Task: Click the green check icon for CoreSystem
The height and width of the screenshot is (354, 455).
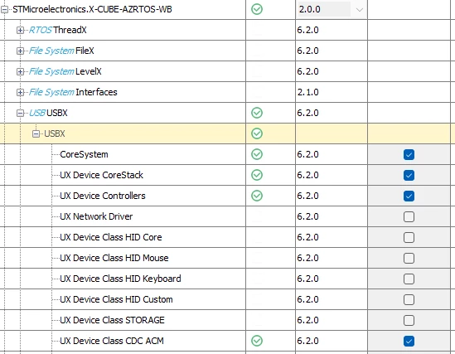Action: pos(257,154)
